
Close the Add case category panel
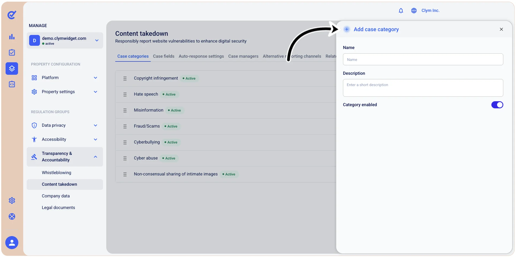[501, 29]
